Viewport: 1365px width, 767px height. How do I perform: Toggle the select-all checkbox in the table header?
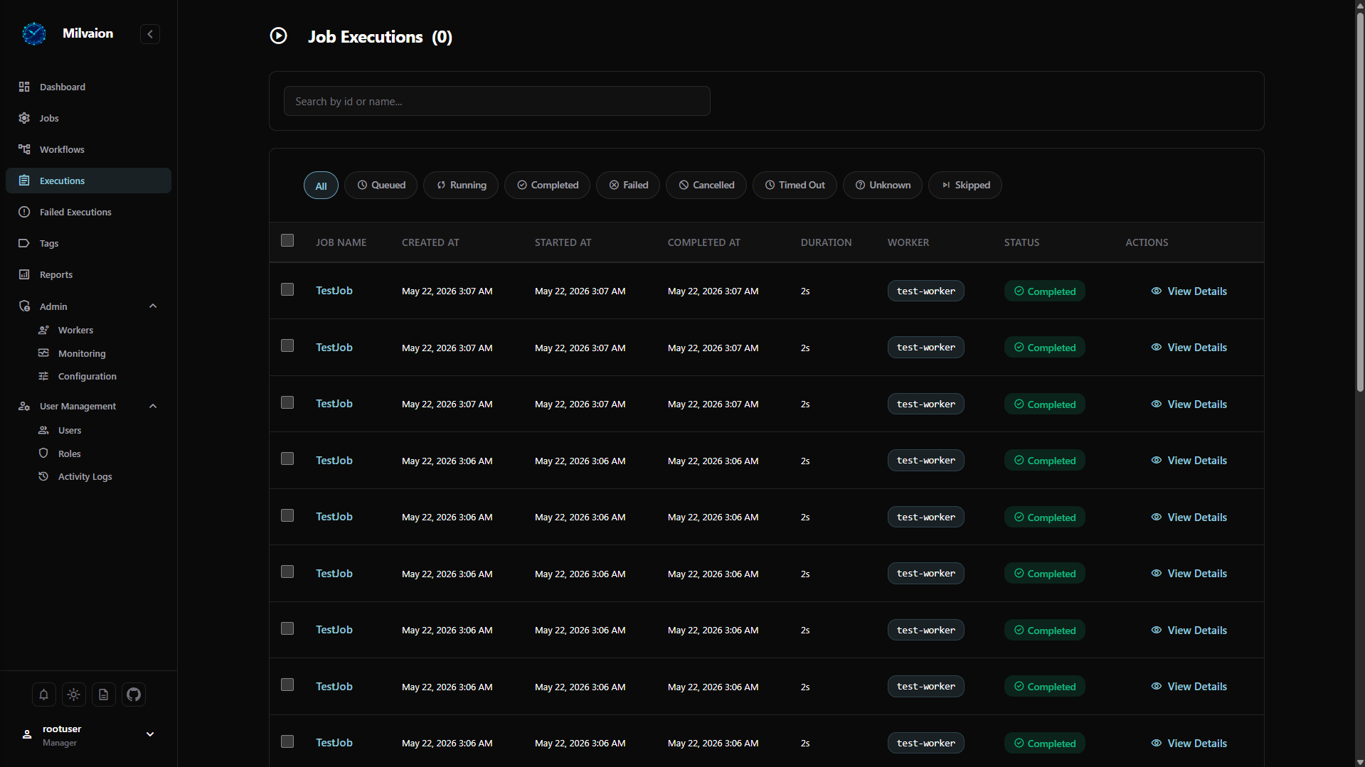(287, 240)
